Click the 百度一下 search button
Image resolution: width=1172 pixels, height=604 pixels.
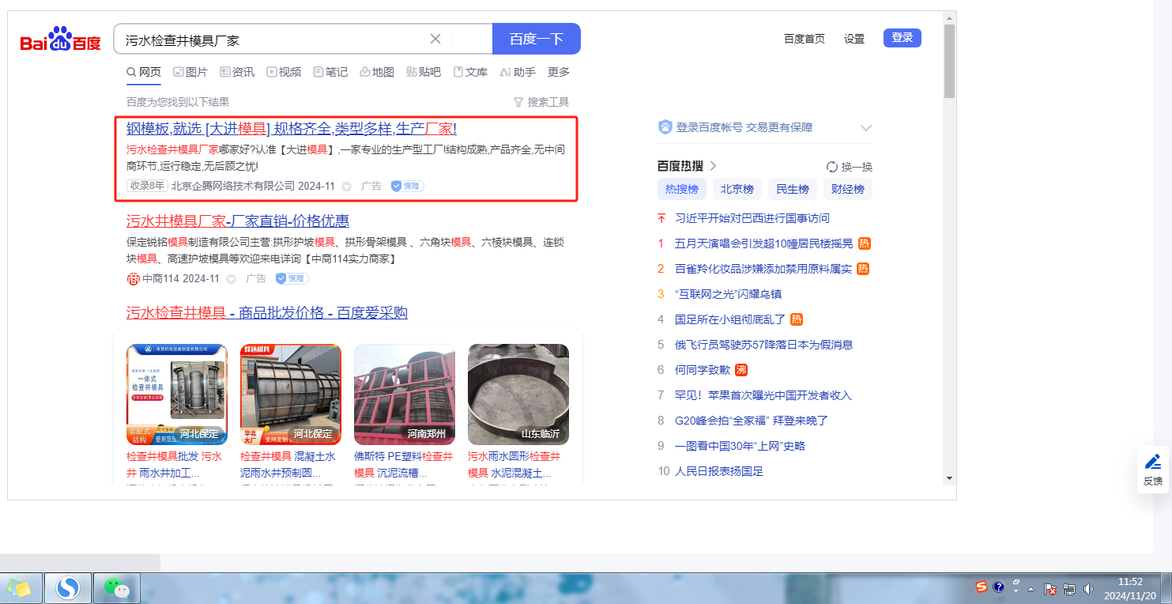[x=537, y=39]
